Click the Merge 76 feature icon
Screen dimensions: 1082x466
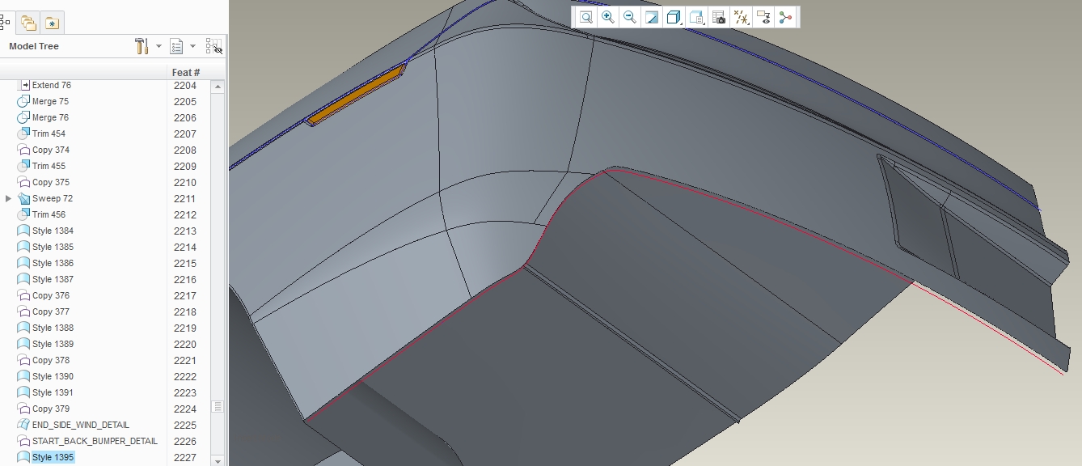coord(23,117)
